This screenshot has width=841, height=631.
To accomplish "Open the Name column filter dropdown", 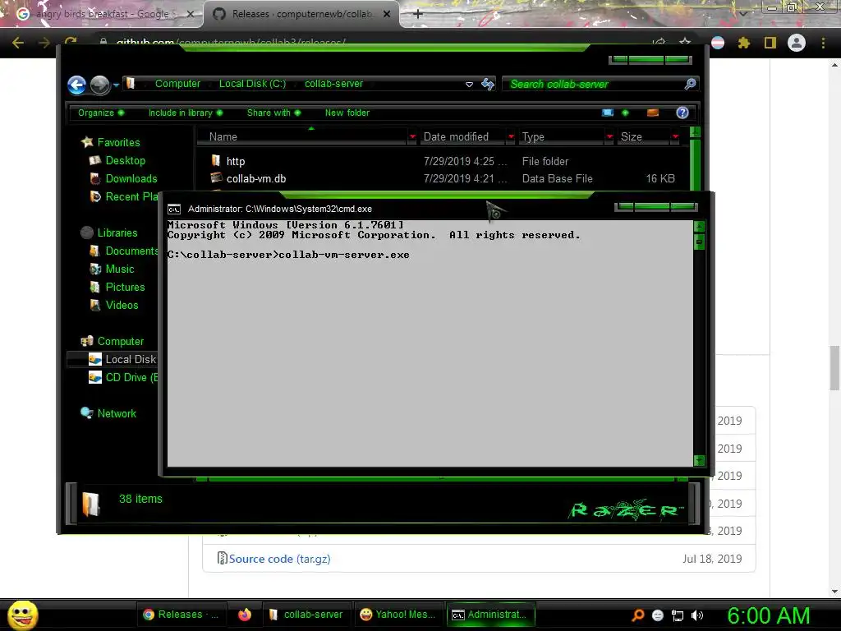I will tap(412, 137).
